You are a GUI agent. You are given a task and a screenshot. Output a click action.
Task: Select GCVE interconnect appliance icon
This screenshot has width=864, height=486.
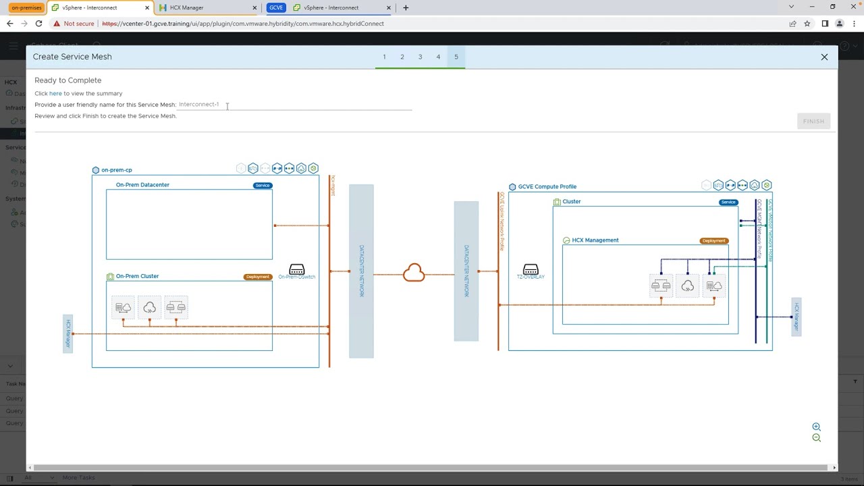(714, 286)
